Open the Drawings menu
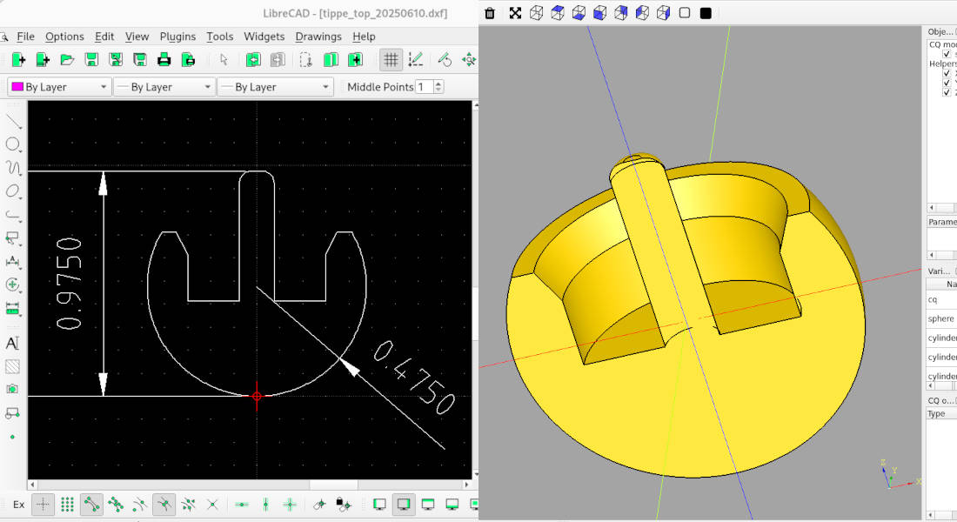The width and height of the screenshot is (957, 522). point(318,37)
